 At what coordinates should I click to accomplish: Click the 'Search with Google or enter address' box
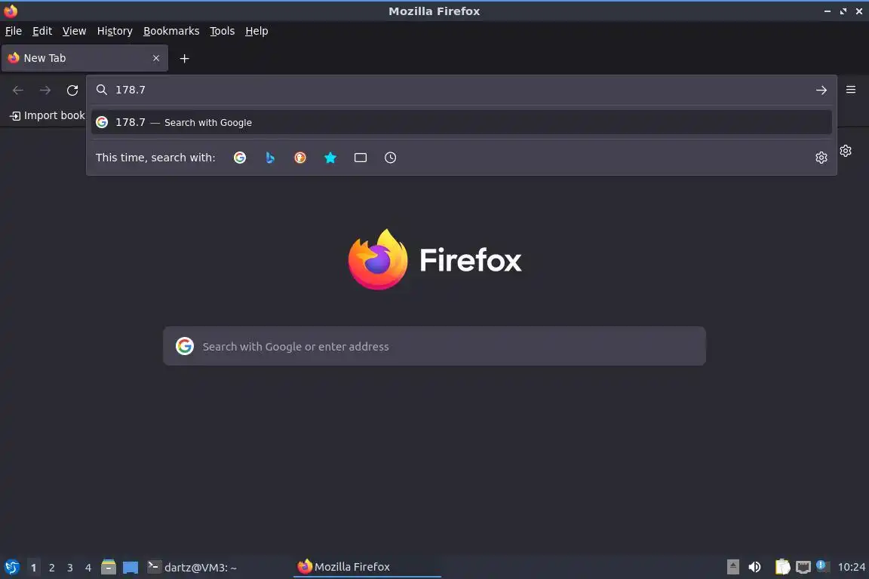pyautogui.click(x=434, y=346)
